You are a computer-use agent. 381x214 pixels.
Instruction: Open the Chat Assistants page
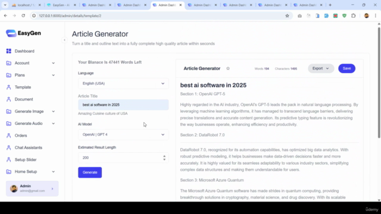[29, 147]
